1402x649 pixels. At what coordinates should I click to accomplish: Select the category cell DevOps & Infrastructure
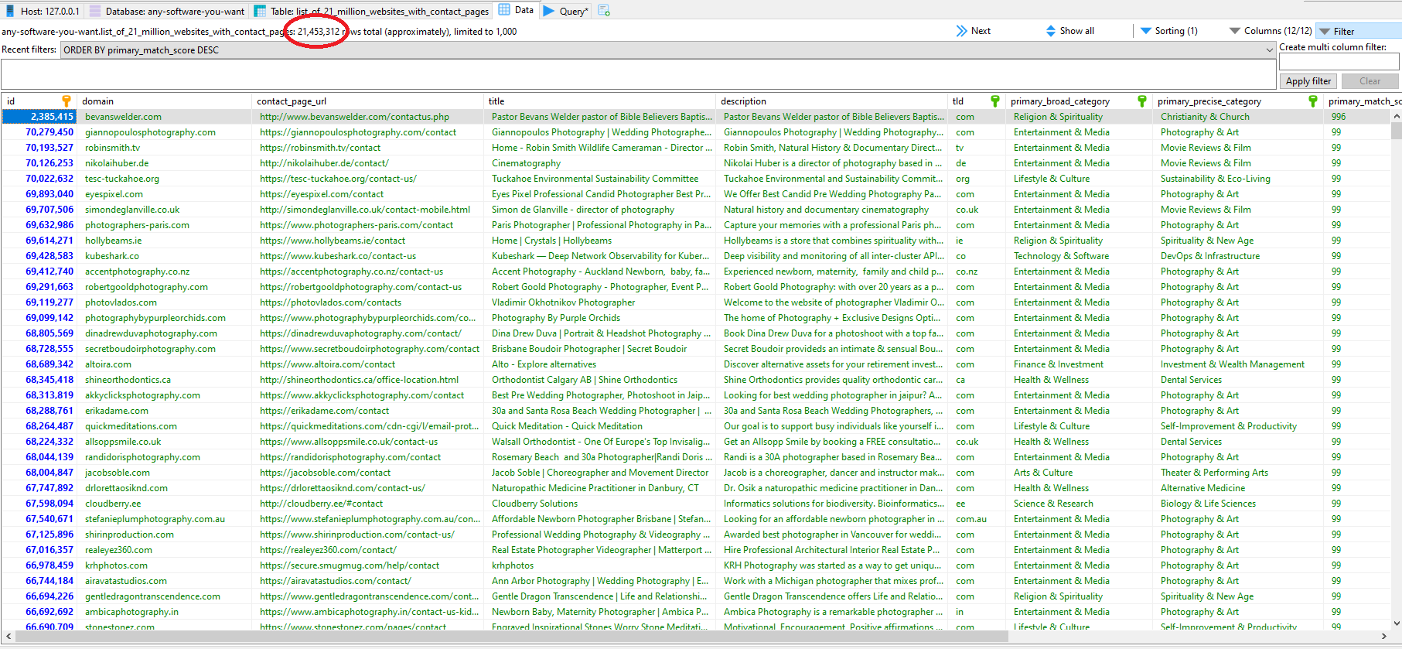(1238, 256)
